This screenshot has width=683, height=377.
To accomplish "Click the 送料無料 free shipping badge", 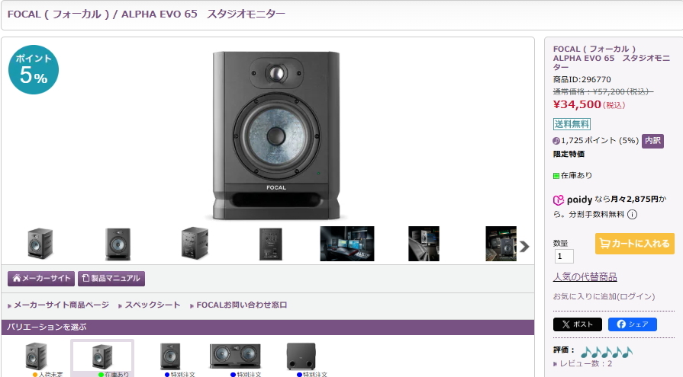I will tap(572, 124).
